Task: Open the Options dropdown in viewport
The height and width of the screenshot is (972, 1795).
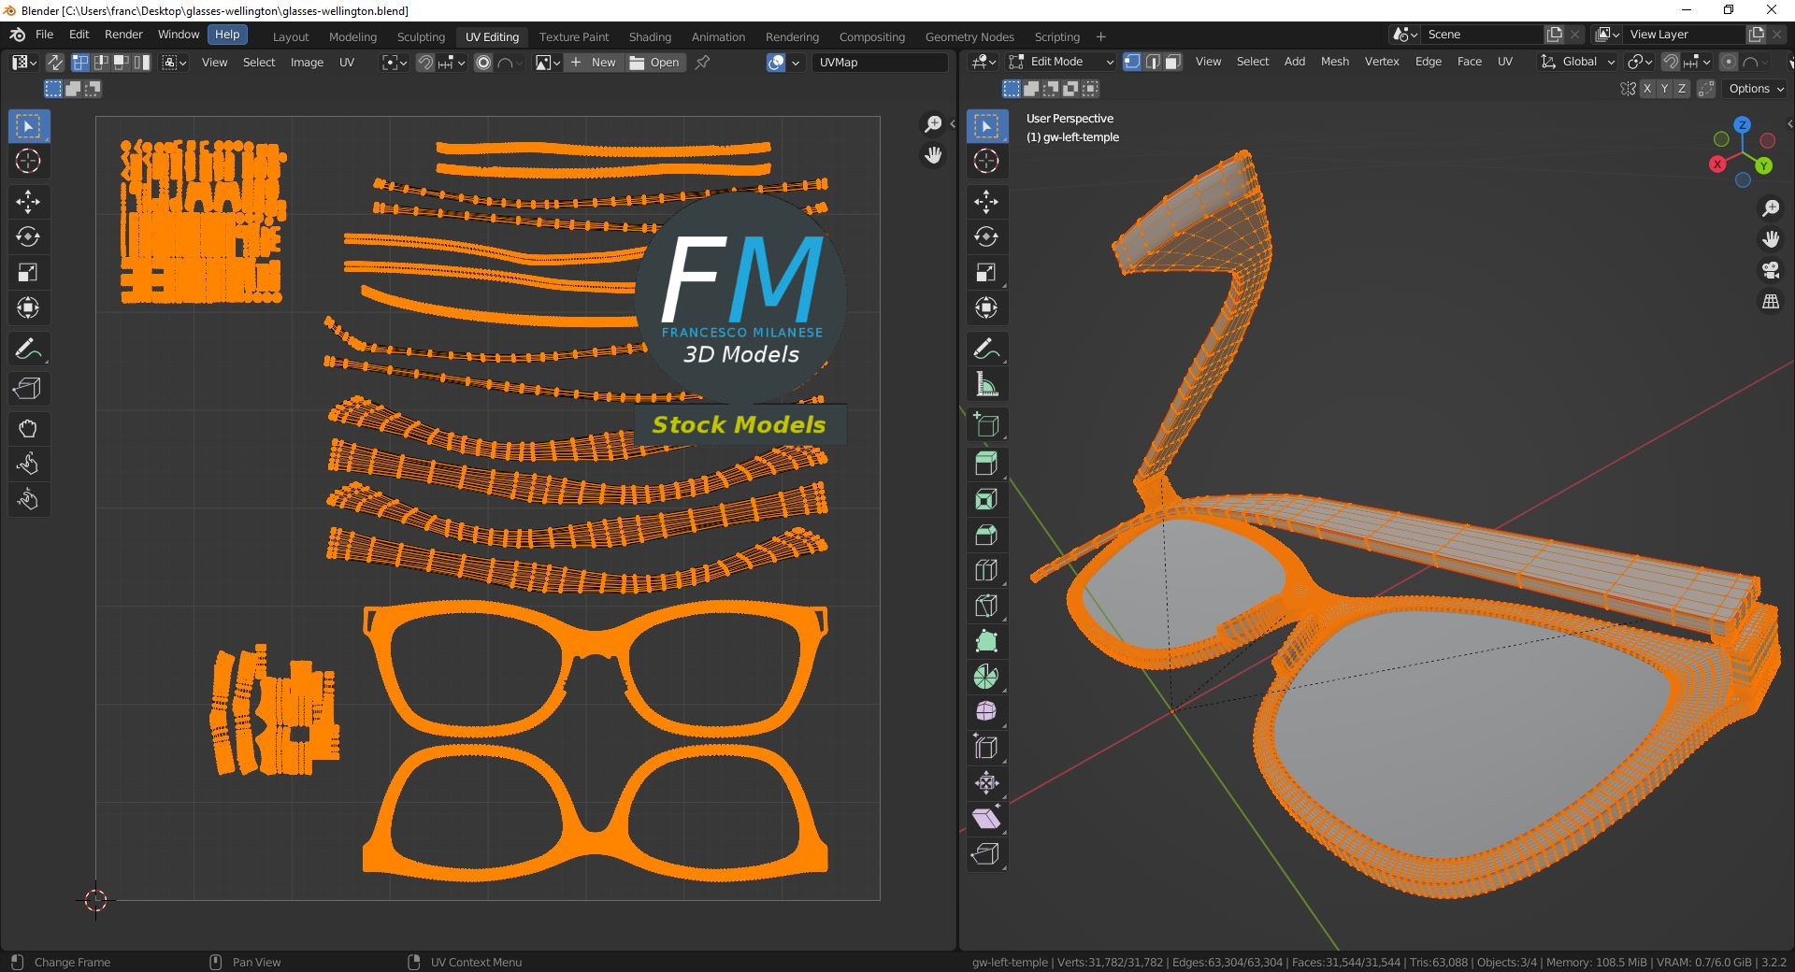Action: pyautogui.click(x=1756, y=89)
